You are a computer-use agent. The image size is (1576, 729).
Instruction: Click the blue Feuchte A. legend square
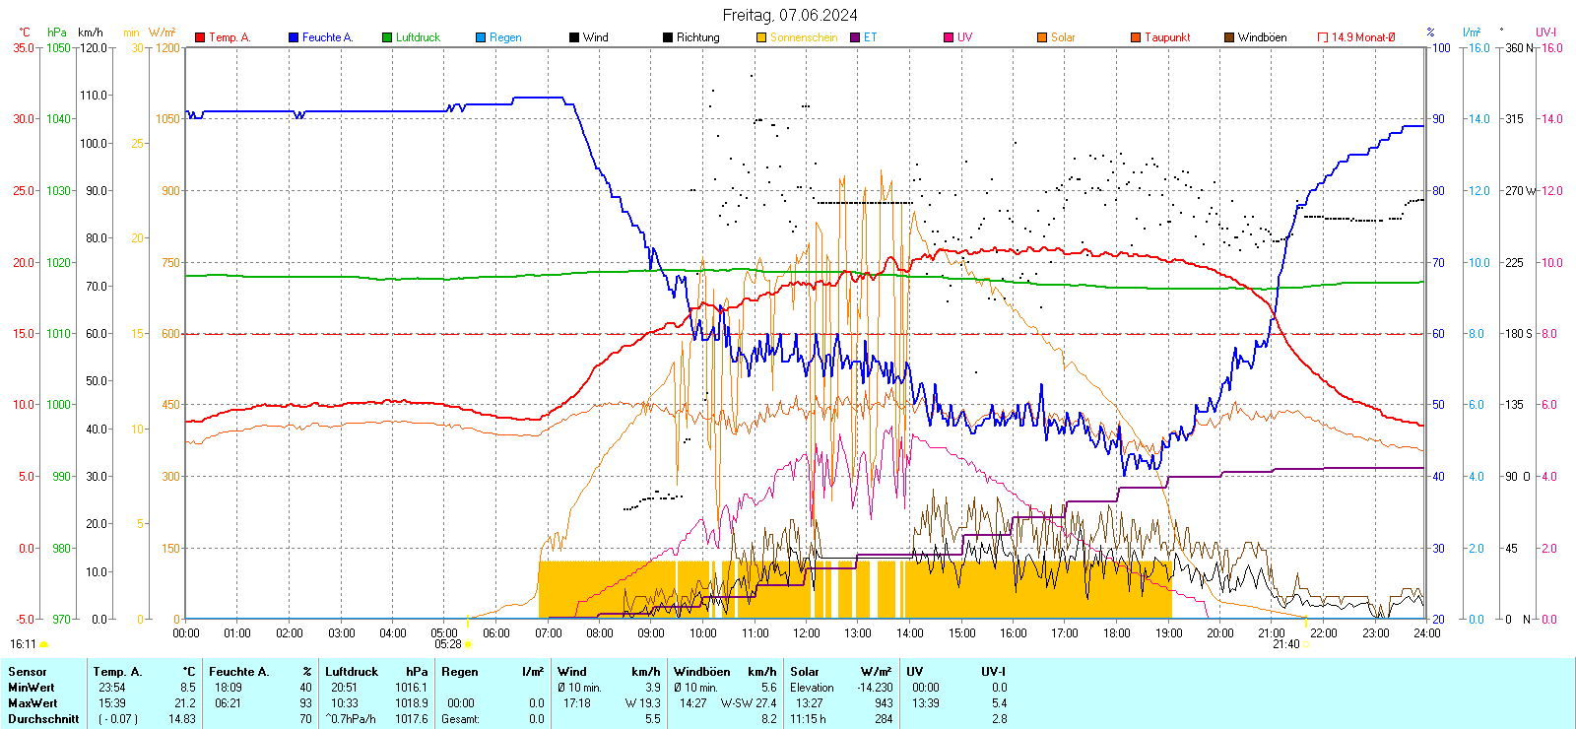(294, 37)
